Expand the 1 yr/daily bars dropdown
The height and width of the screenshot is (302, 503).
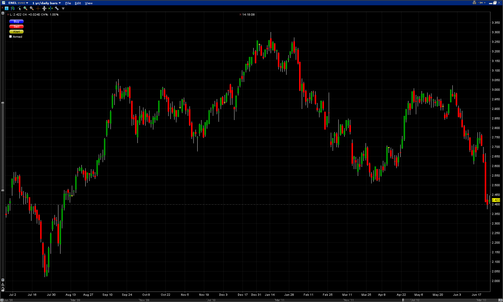click(x=46, y=3)
